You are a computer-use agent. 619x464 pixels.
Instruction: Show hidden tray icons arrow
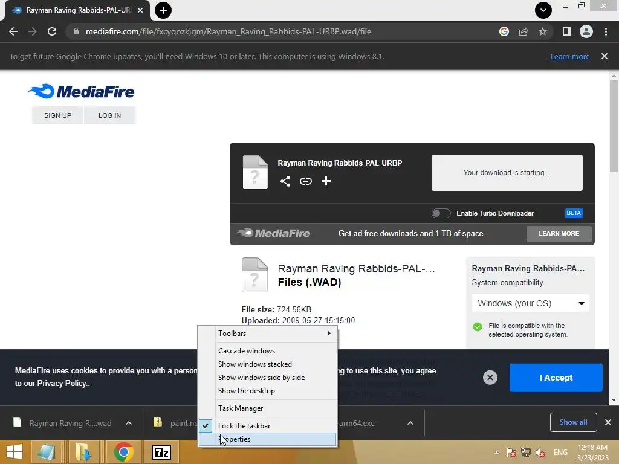497,452
